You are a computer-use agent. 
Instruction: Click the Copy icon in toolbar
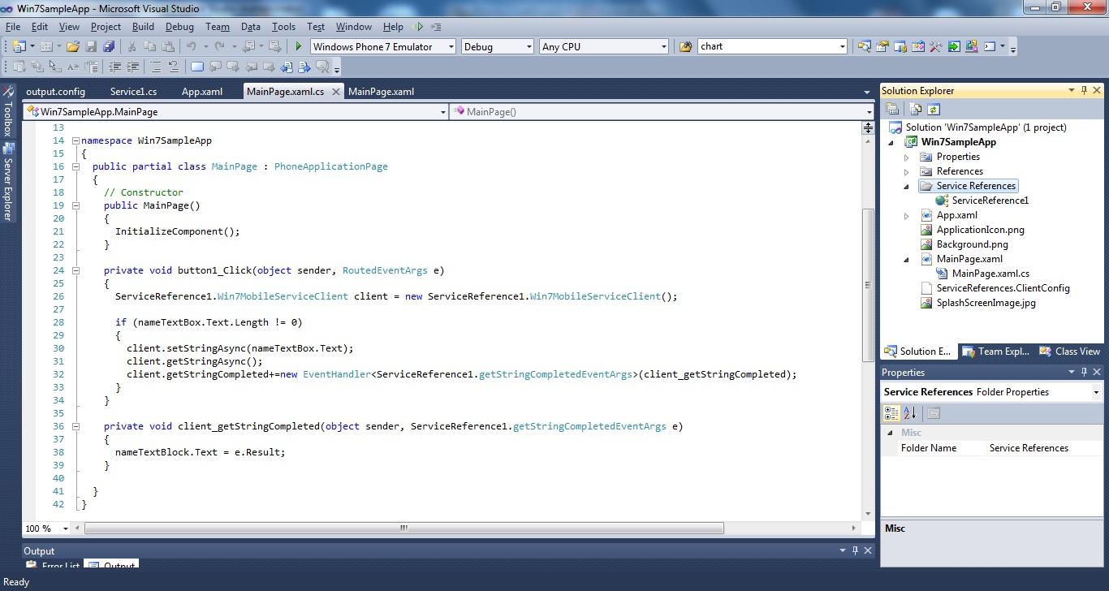click(151, 46)
